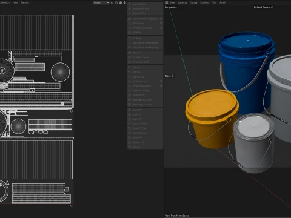Click the Mirror V command
The width and height of the screenshot is (291, 218).
click(145, 72)
